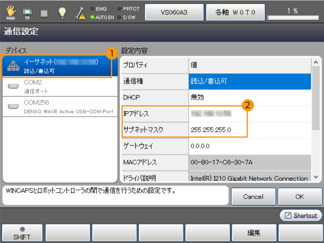Screen dimensions: 324x243
Task: Open the 各軸 W0T0 coordinate selector
Action: 236,12
